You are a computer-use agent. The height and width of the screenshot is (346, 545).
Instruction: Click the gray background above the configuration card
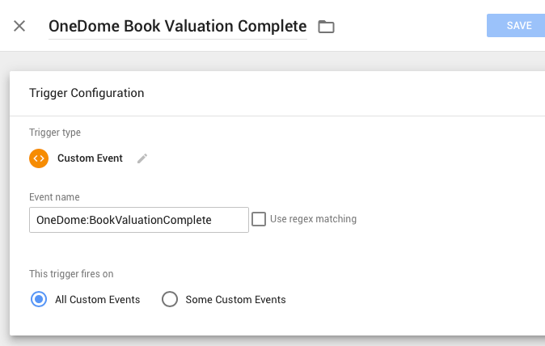(x=272, y=61)
